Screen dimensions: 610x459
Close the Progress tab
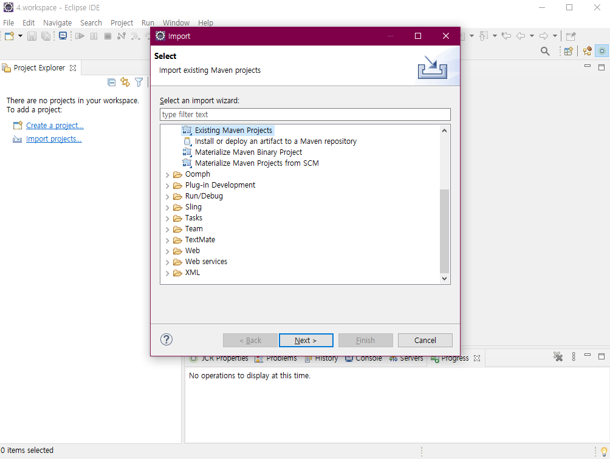click(477, 358)
